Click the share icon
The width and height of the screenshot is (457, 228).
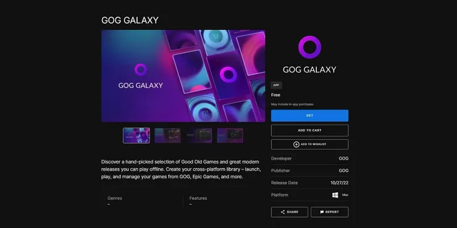pos(282,212)
